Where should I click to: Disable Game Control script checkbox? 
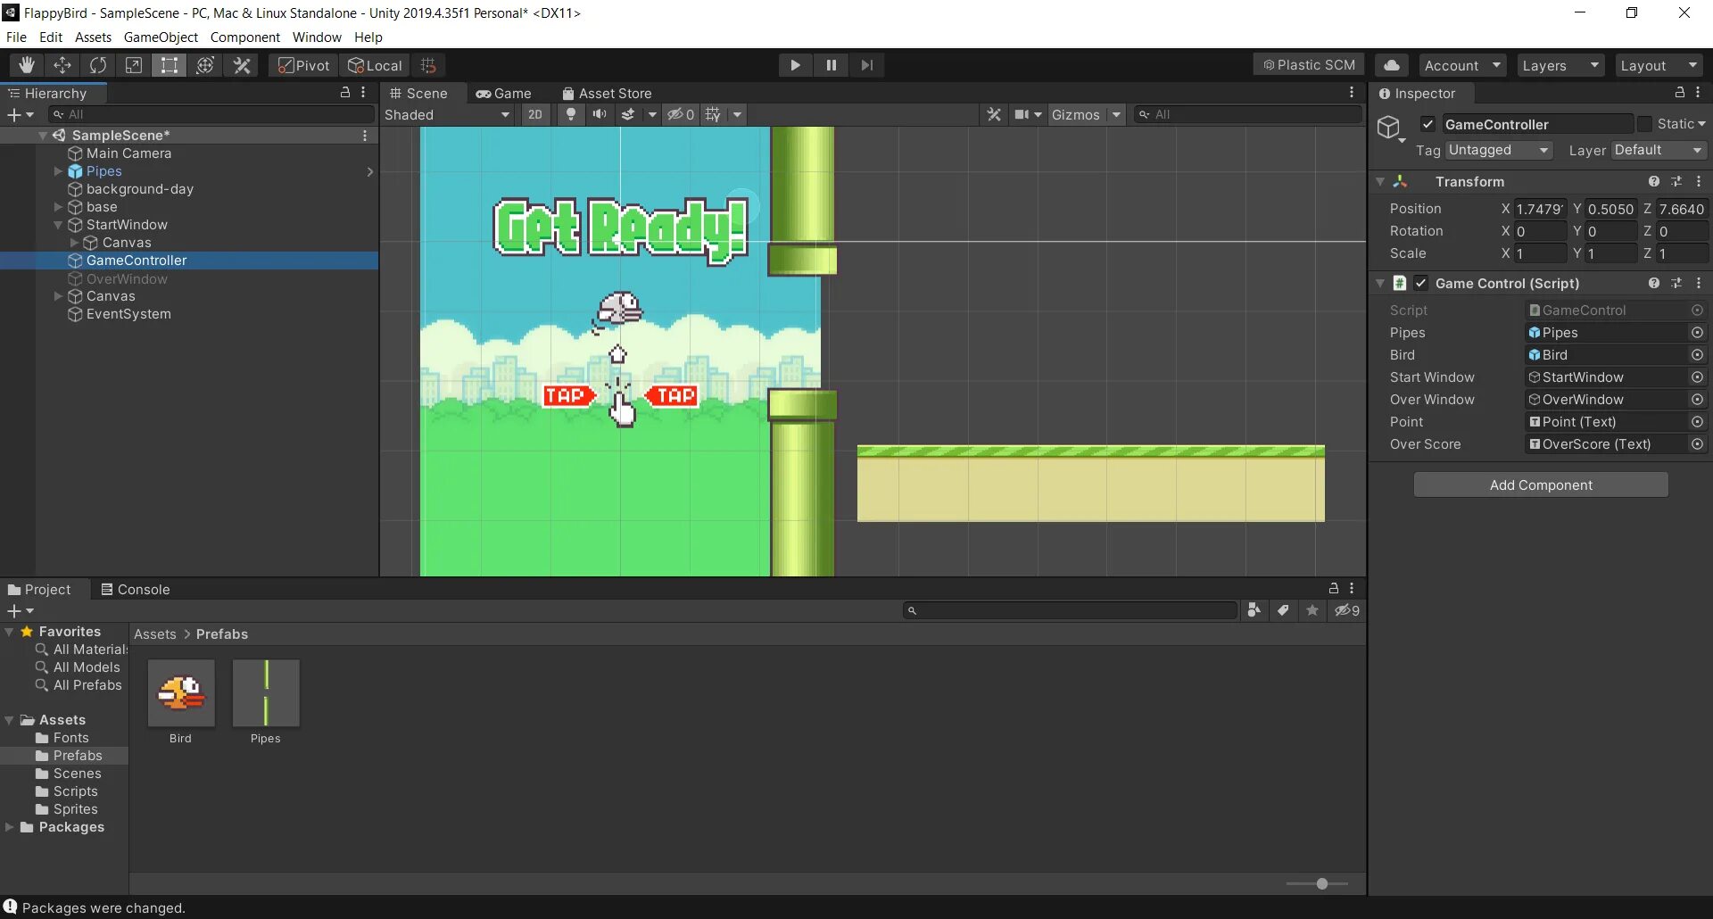[1421, 283]
